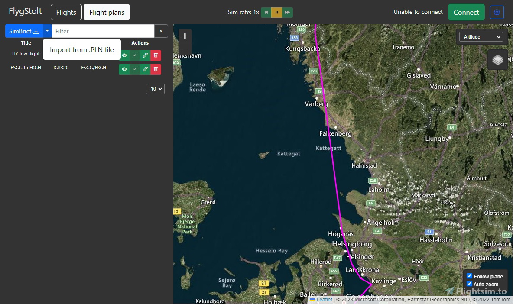The image size is (513, 304).
Task: Switch to the Flights tab
Action: point(66,12)
